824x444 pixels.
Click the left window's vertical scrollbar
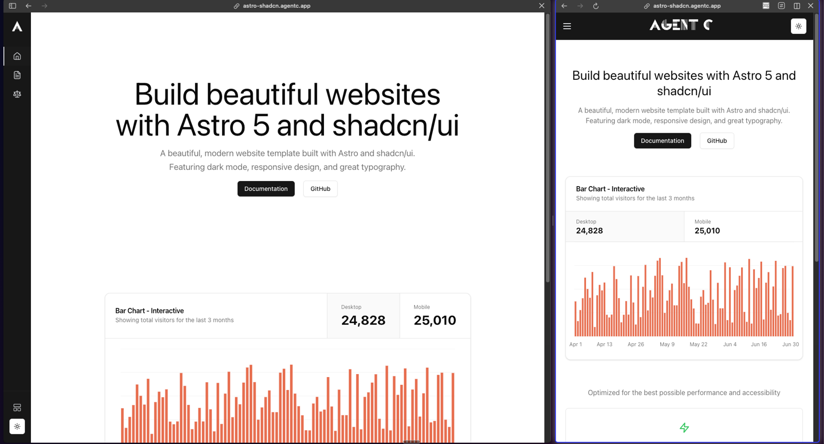[x=547, y=148]
